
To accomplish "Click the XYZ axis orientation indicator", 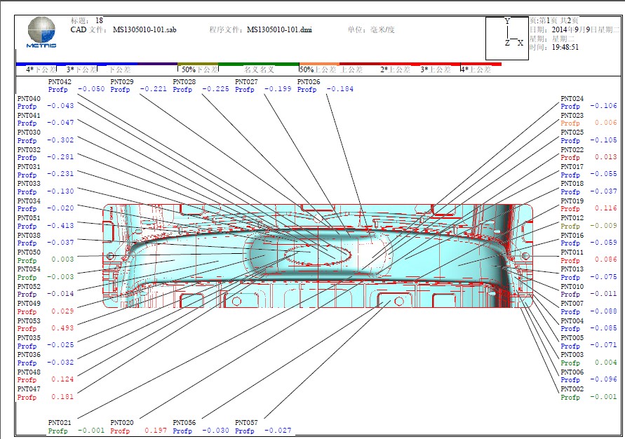I will [507, 37].
